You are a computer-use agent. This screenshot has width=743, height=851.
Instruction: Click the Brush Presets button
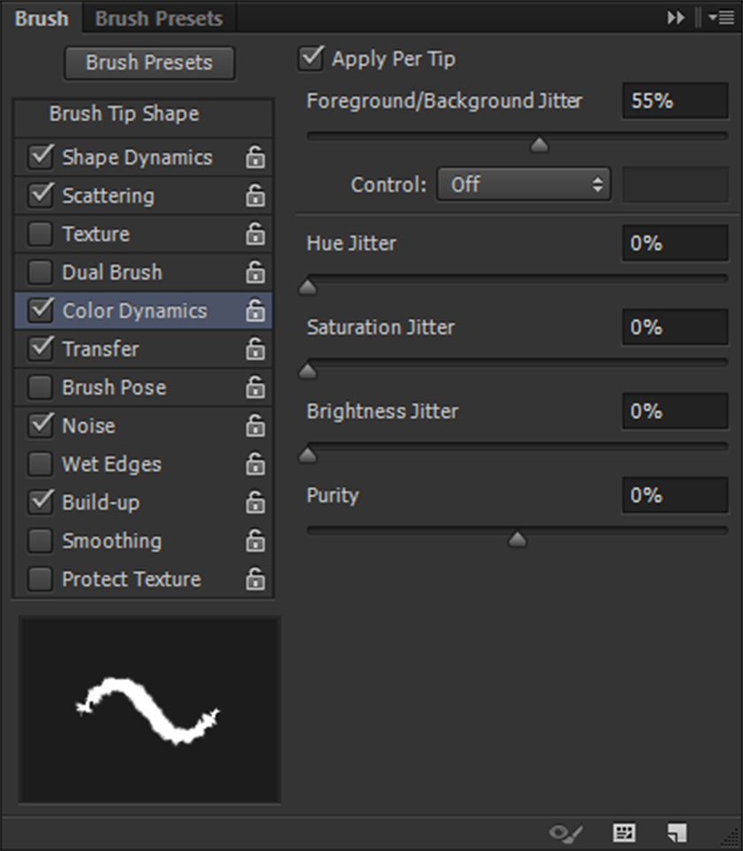[x=149, y=63]
